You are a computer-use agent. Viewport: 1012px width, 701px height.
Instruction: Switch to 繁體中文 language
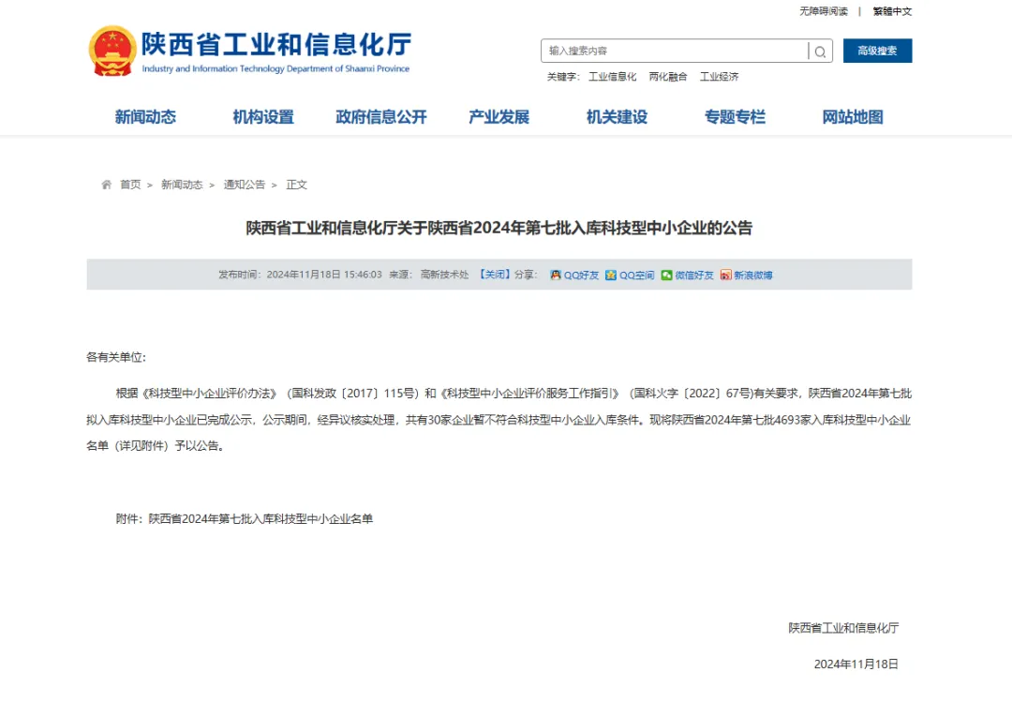point(892,11)
